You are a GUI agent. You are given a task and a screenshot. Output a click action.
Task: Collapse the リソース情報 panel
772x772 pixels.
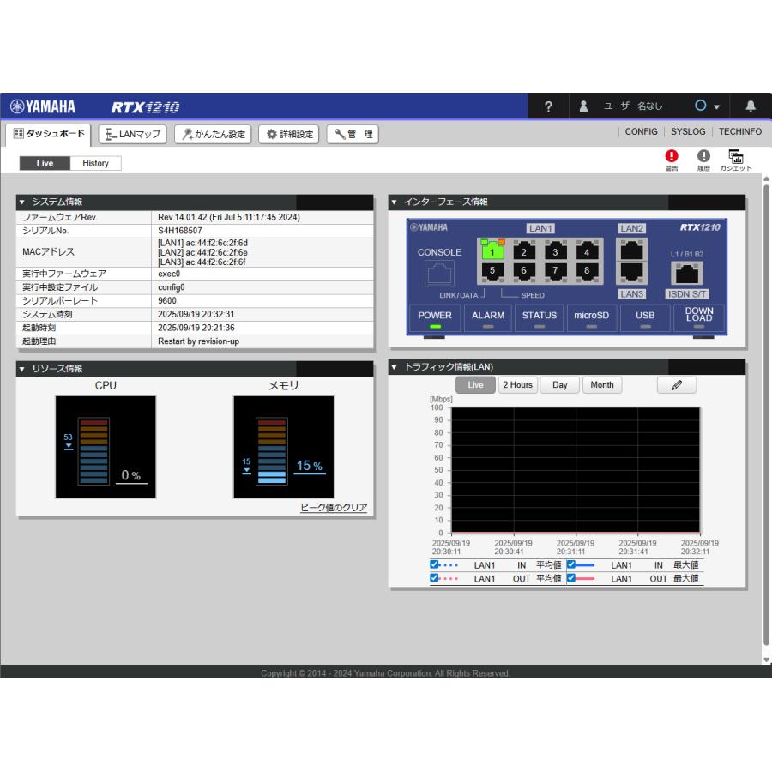click(21, 369)
